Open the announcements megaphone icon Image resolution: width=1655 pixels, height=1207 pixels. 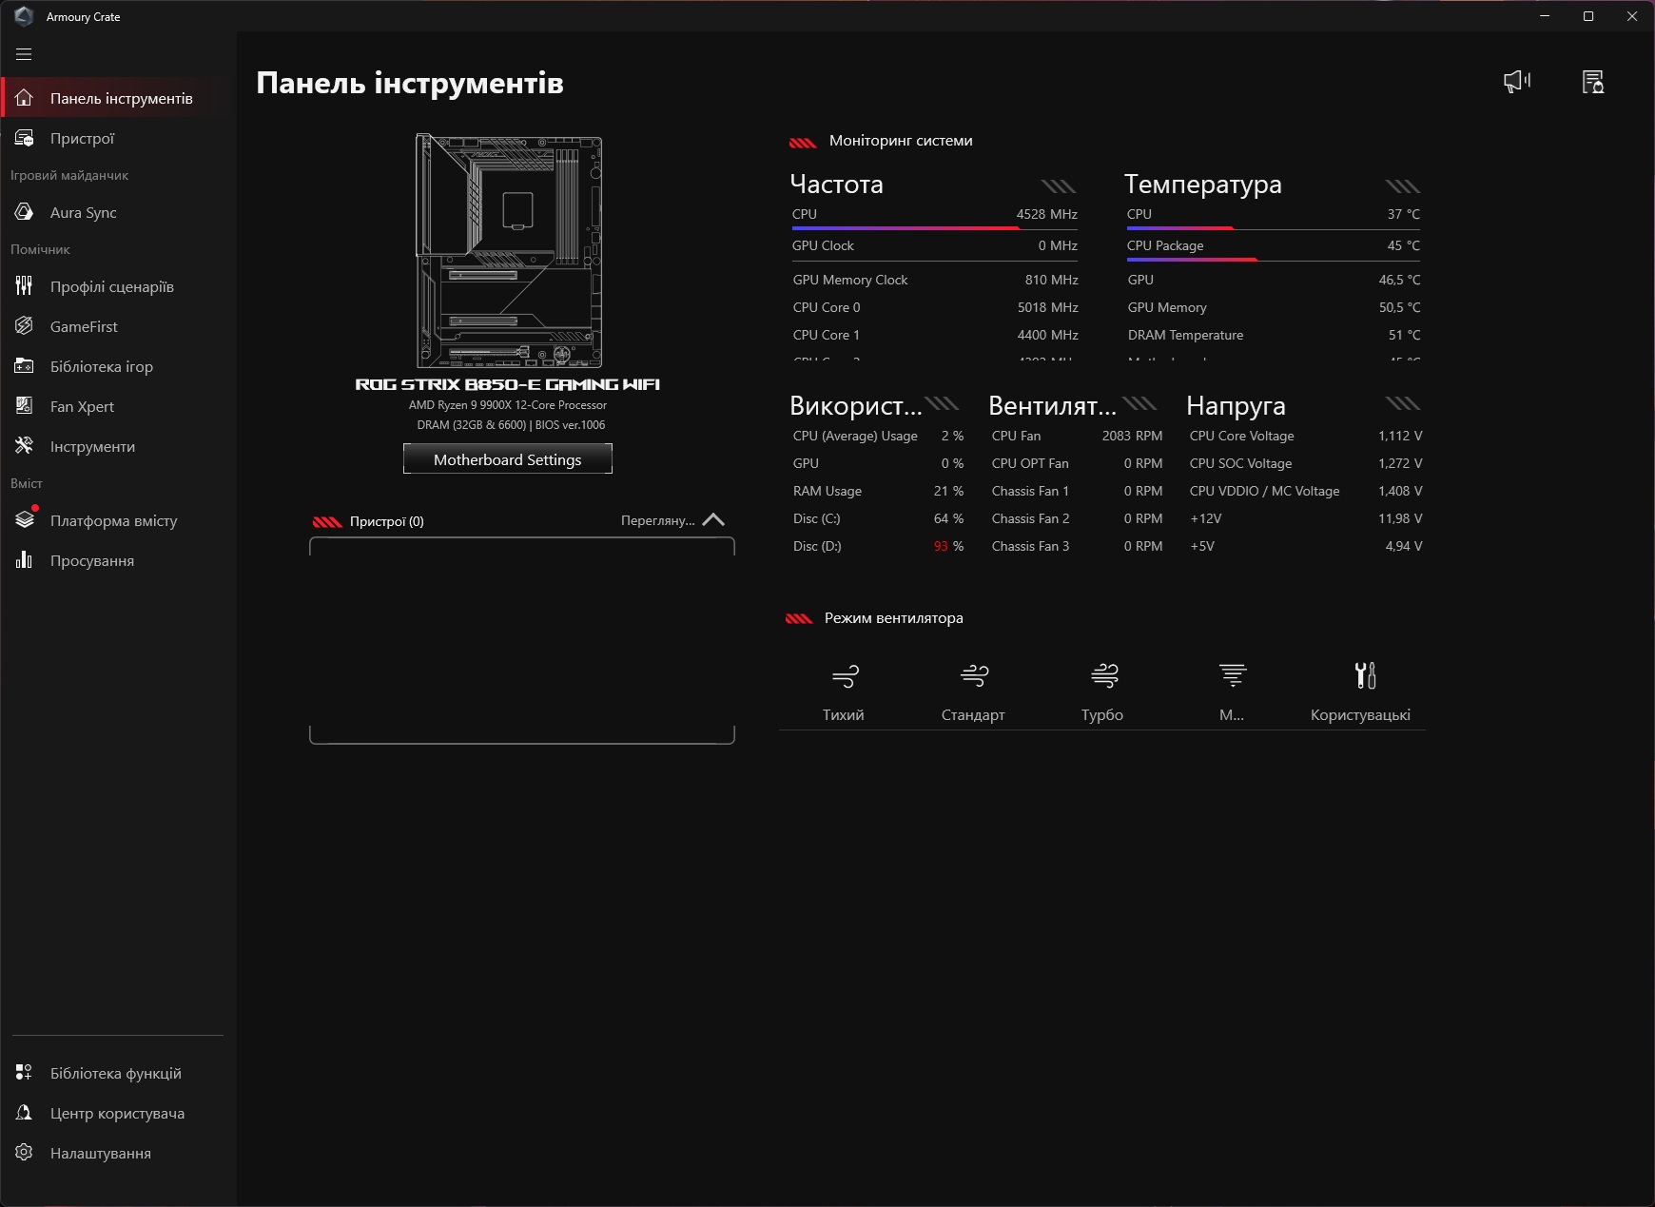pos(1517,82)
